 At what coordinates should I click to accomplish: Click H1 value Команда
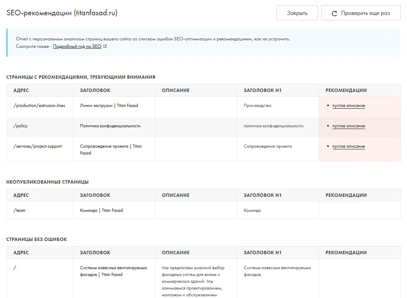[x=252, y=210]
